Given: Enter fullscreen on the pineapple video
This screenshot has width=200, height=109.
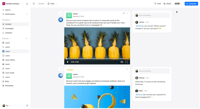Looking at the screenshot, I should [x=127, y=62].
